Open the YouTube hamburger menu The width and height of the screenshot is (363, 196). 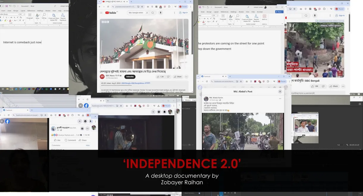101,12
